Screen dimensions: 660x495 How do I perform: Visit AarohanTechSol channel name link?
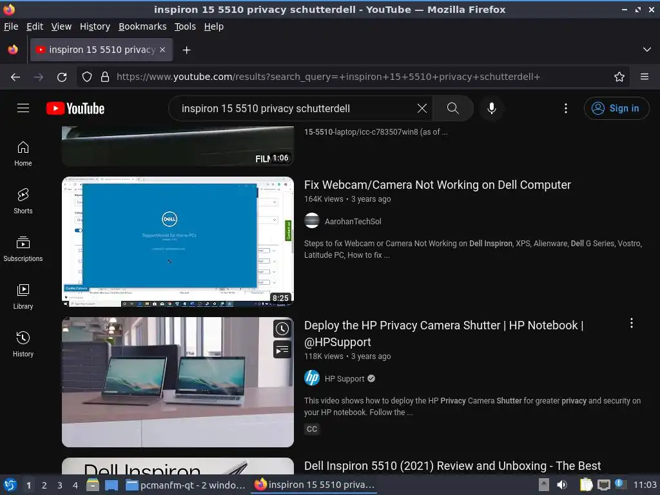pyautogui.click(x=353, y=222)
